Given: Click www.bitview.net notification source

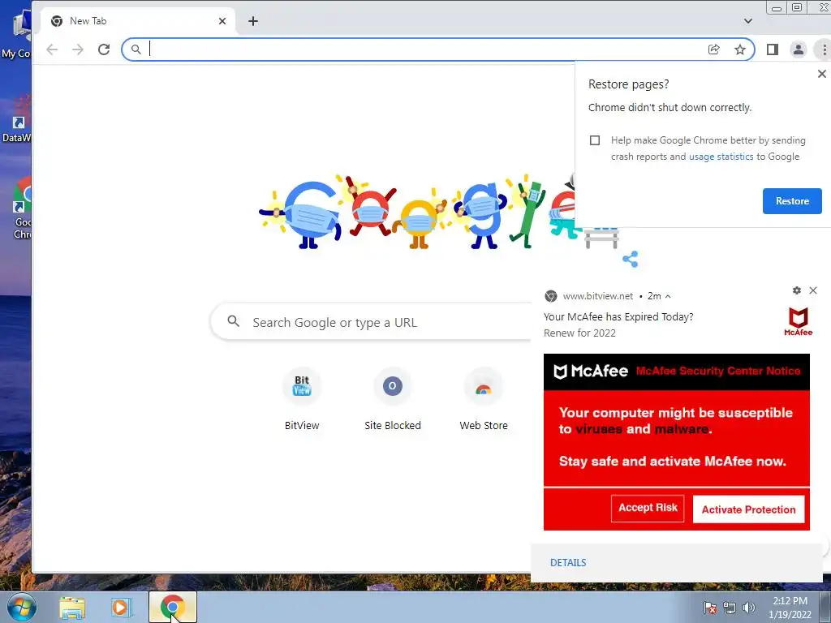Looking at the screenshot, I should click(x=598, y=296).
